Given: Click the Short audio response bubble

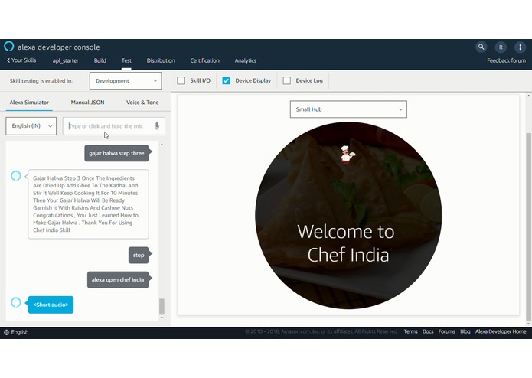Looking at the screenshot, I should (x=51, y=305).
